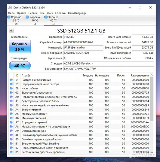
Task: Click total host reads value 14060 GB
Action: (x=143, y=37)
